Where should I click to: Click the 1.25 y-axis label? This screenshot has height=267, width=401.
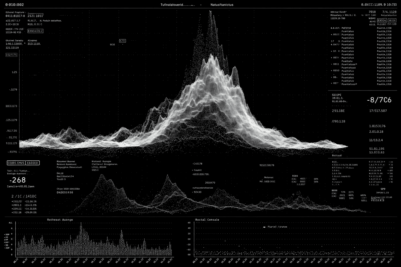coord(14,72)
